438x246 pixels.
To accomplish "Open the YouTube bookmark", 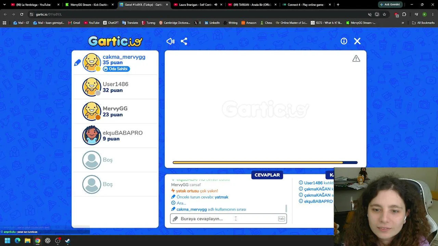I will point(91,23).
